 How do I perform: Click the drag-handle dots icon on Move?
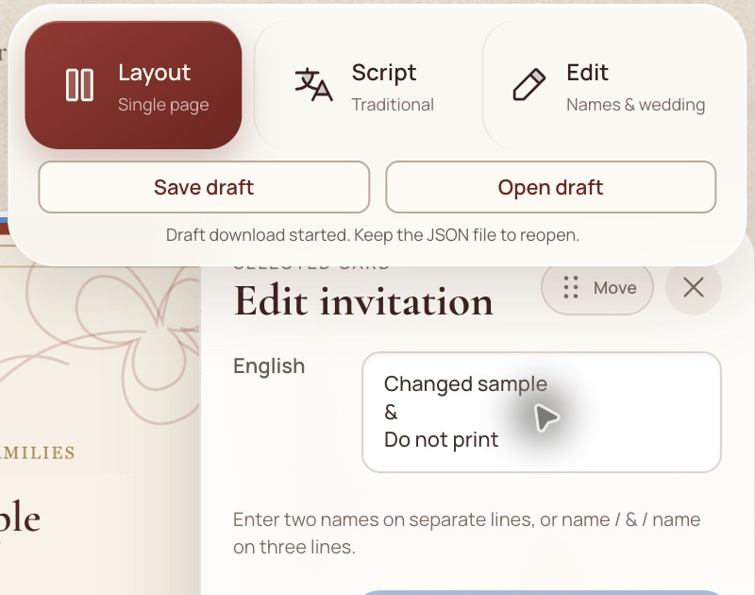(571, 288)
